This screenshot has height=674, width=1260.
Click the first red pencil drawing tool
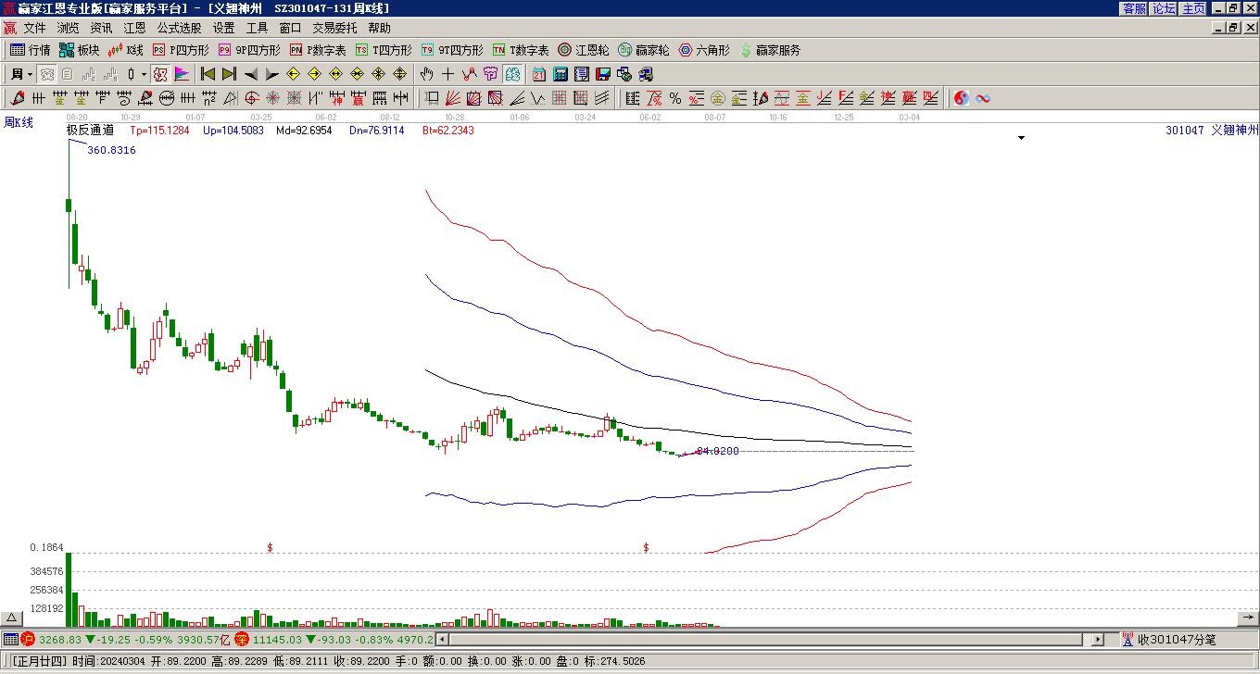pyautogui.click(x=18, y=98)
